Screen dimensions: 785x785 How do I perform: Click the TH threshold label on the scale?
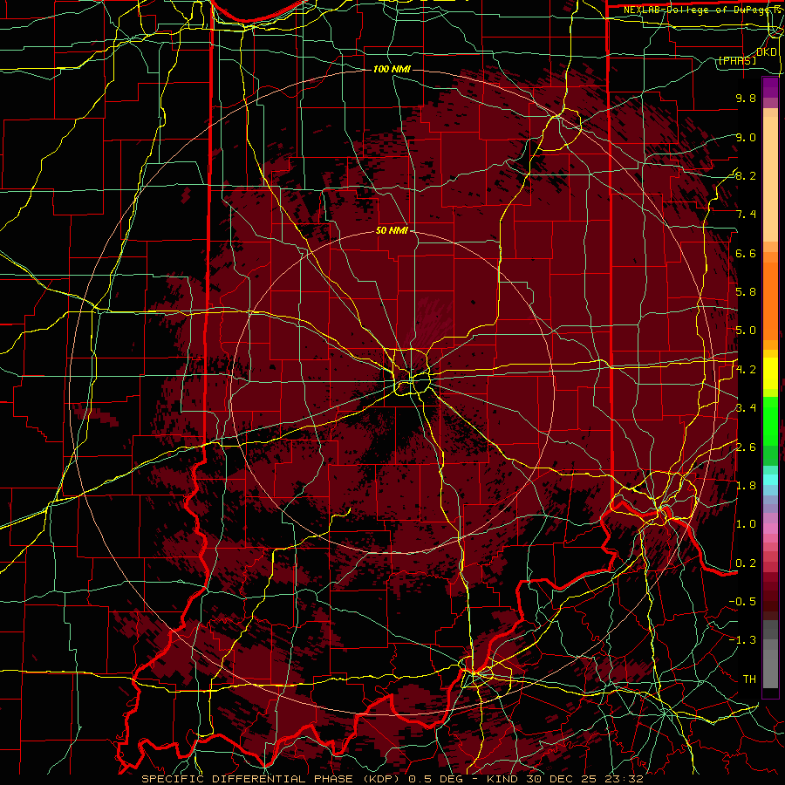749,679
